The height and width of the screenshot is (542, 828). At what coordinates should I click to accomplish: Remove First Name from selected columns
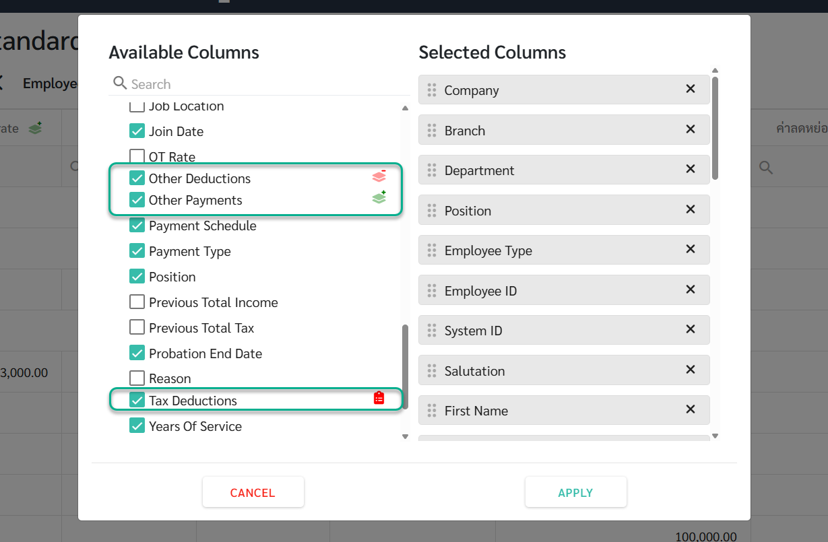(690, 409)
